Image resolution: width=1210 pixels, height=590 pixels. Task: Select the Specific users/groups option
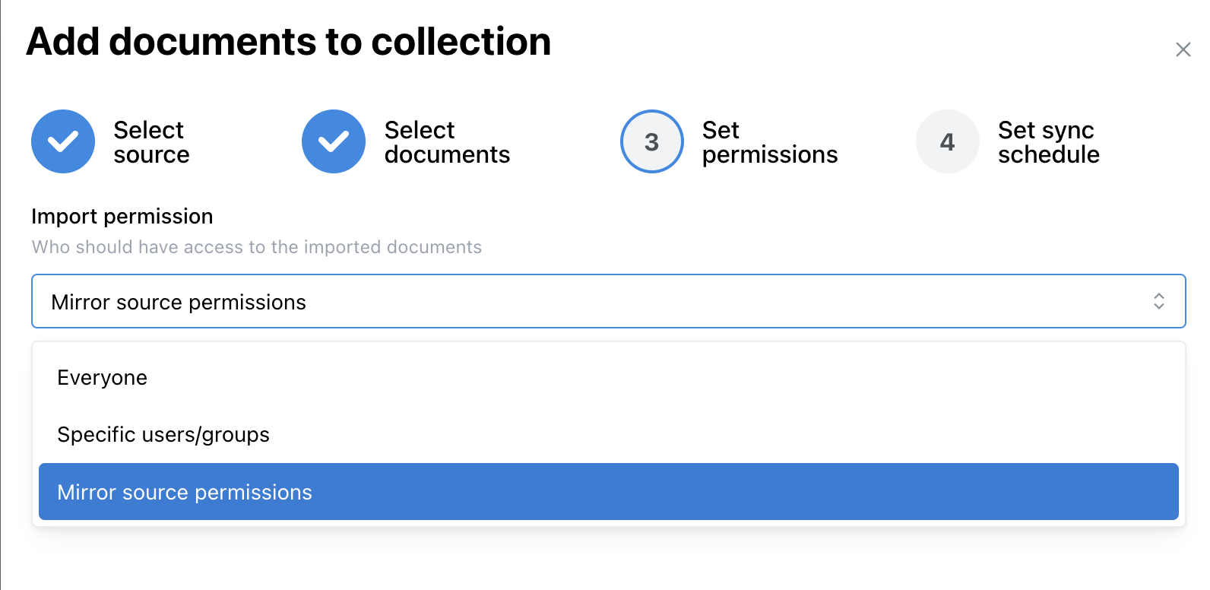(x=163, y=435)
